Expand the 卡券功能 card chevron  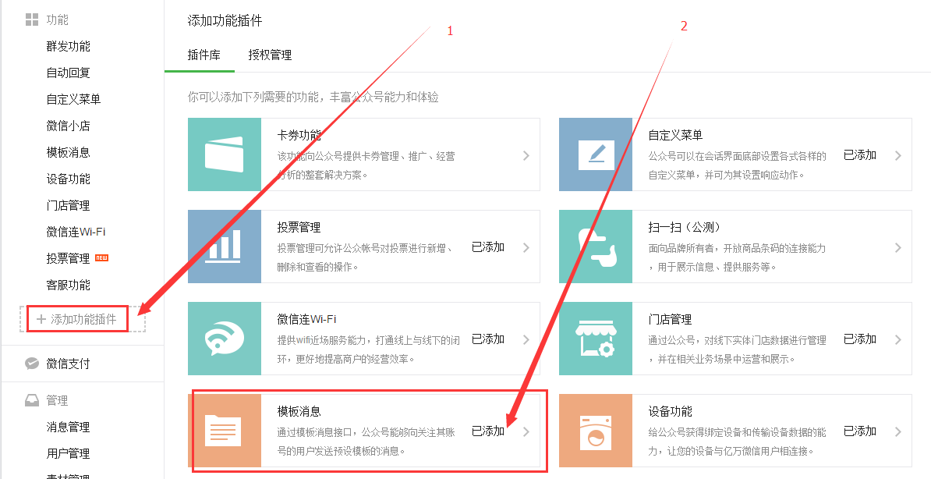pyautogui.click(x=526, y=156)
